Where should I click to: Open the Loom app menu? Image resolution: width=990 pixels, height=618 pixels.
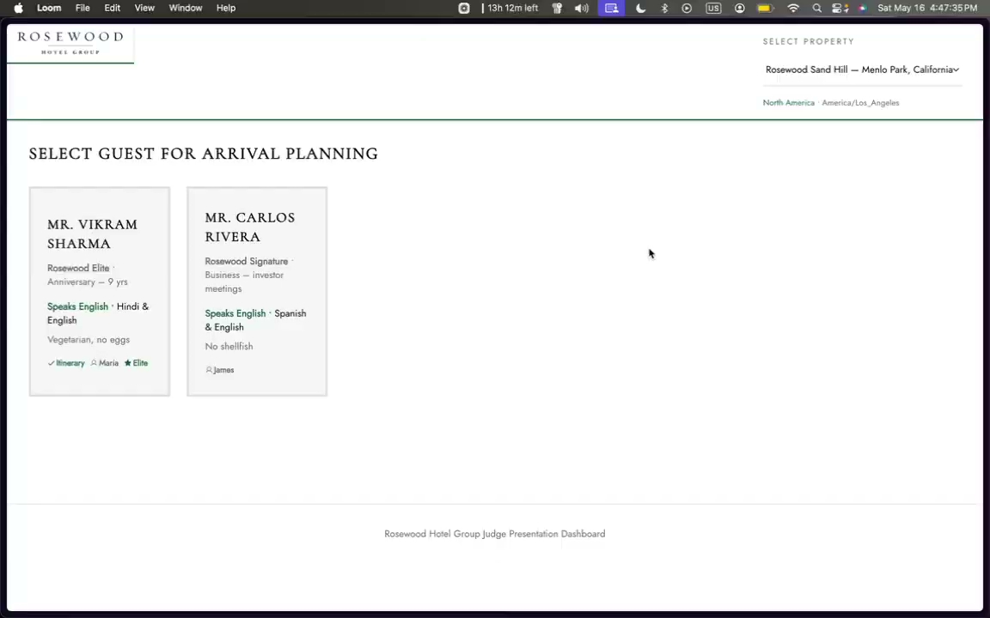[49, 9]
